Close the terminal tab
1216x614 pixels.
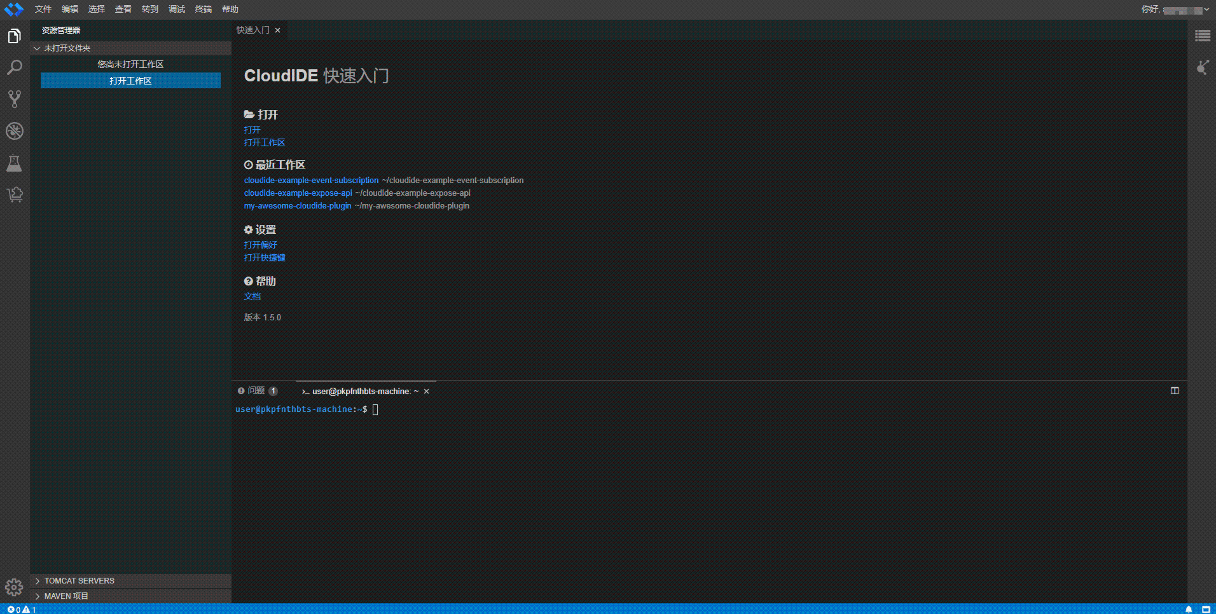tap(427, 392)
